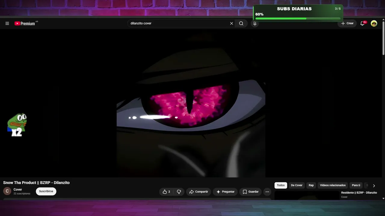Like the video with thumbs up
The width and height of the screenshot is (385, 216).
pyautogui.click(x=166, y=192)
